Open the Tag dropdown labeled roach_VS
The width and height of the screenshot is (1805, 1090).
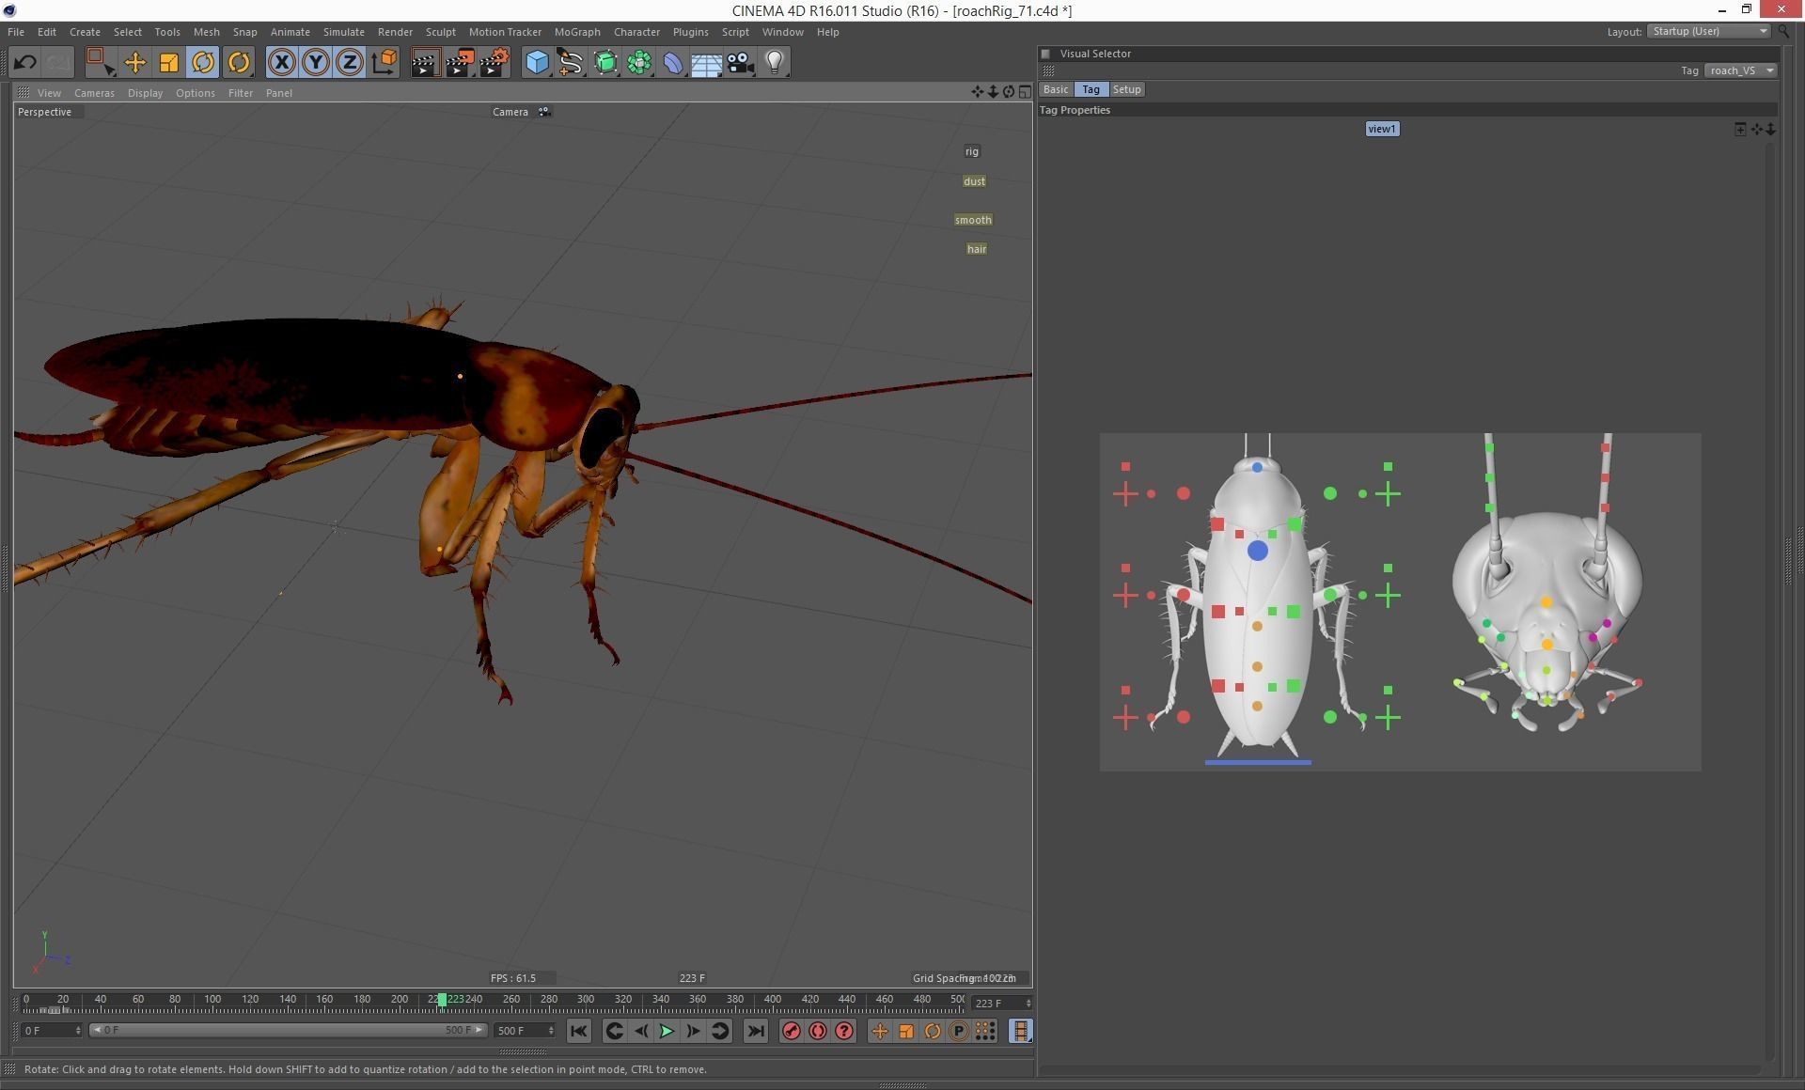coord(1740,70)
